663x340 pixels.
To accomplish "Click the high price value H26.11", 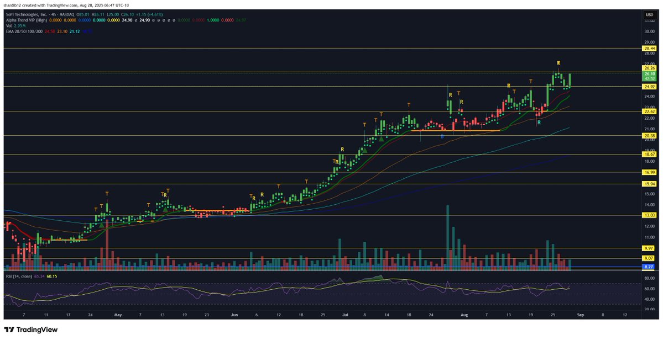I will point(98,14).
